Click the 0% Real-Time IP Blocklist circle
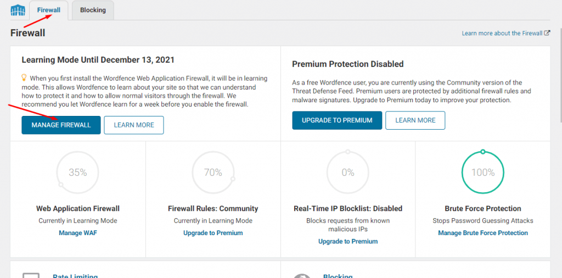 pyautogui.click(x=348, y=173)
